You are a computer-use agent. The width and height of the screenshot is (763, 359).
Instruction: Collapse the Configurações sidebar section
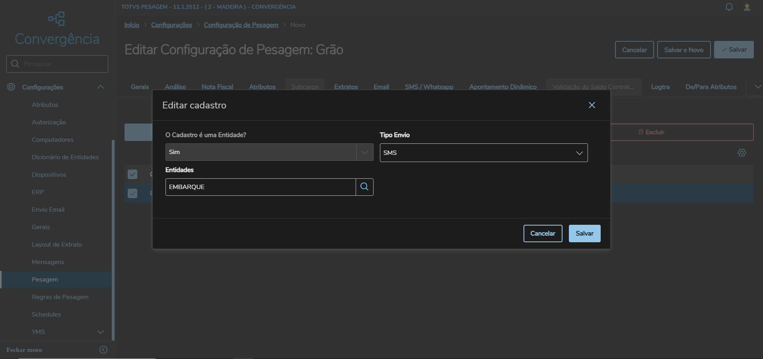coord(100,87)
